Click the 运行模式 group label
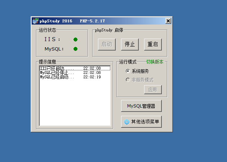 click(x=128, y=62)
